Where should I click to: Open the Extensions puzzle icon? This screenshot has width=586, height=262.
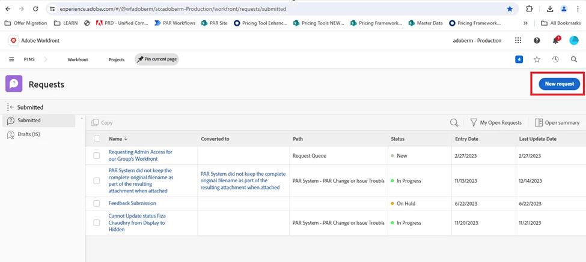pyautogui.click(x=529, y=8)
